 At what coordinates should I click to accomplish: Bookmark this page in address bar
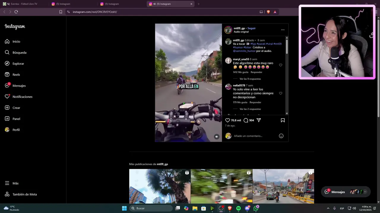tap(61, 12)
